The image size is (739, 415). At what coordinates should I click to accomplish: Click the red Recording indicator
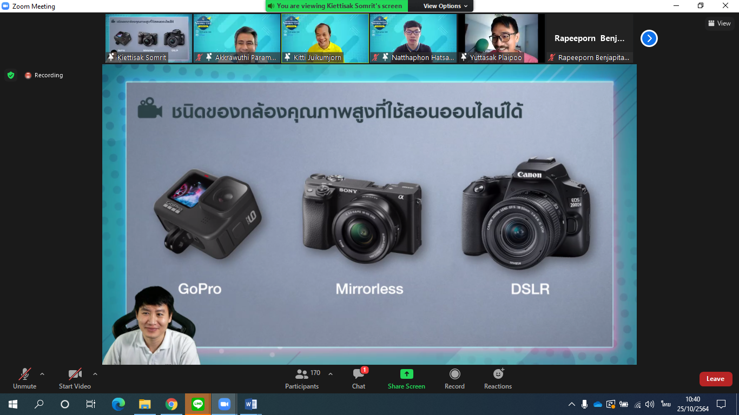click(x=44, y=75)
